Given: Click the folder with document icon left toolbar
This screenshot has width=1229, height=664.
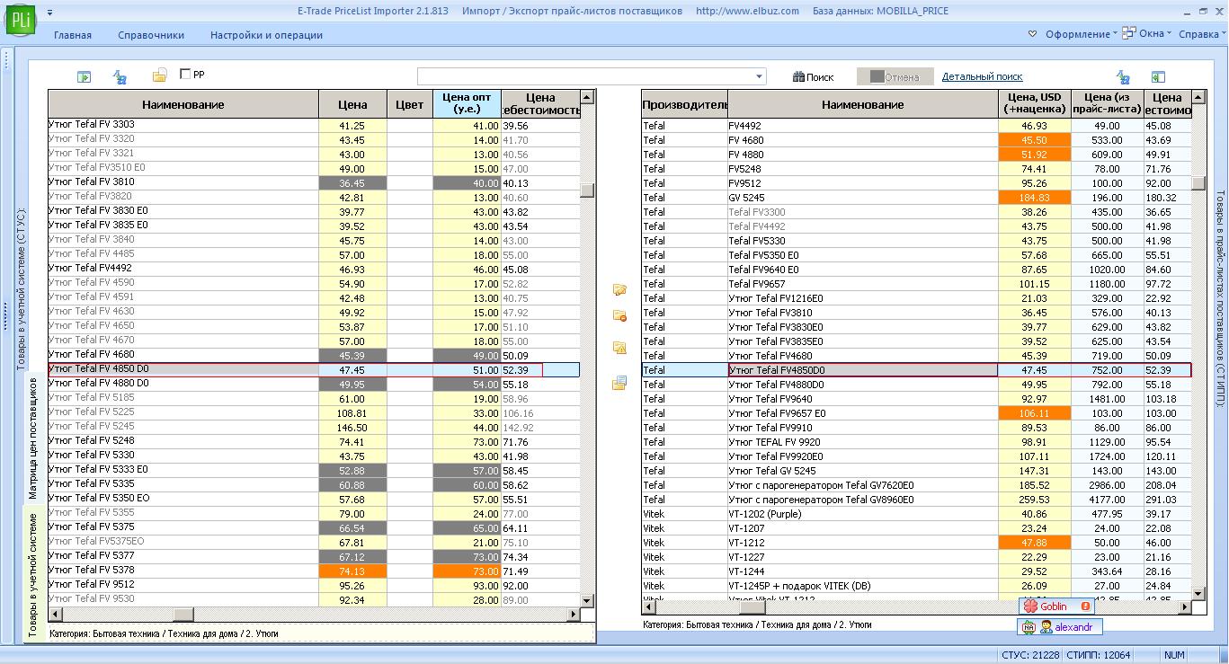Looking at the screenshot, I should click(x=160, y=75).
